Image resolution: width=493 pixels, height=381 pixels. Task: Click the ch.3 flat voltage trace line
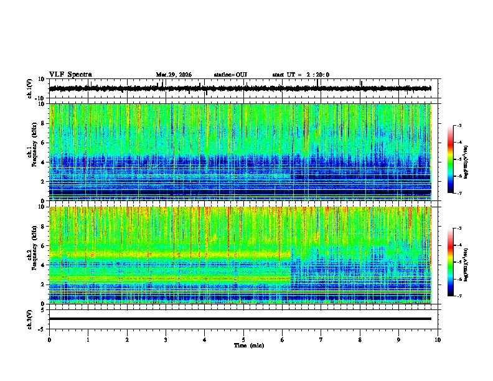[240, 319]
